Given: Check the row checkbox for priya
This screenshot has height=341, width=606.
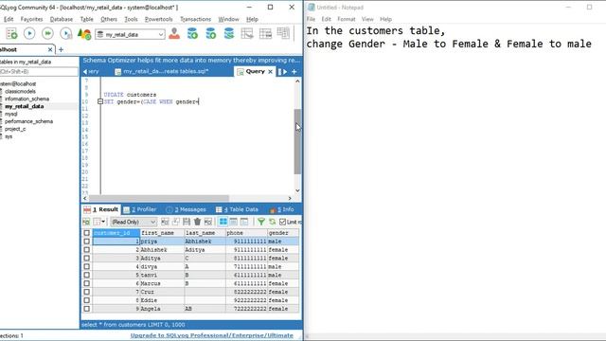Looking at the screenshot, I should point(86,242).
